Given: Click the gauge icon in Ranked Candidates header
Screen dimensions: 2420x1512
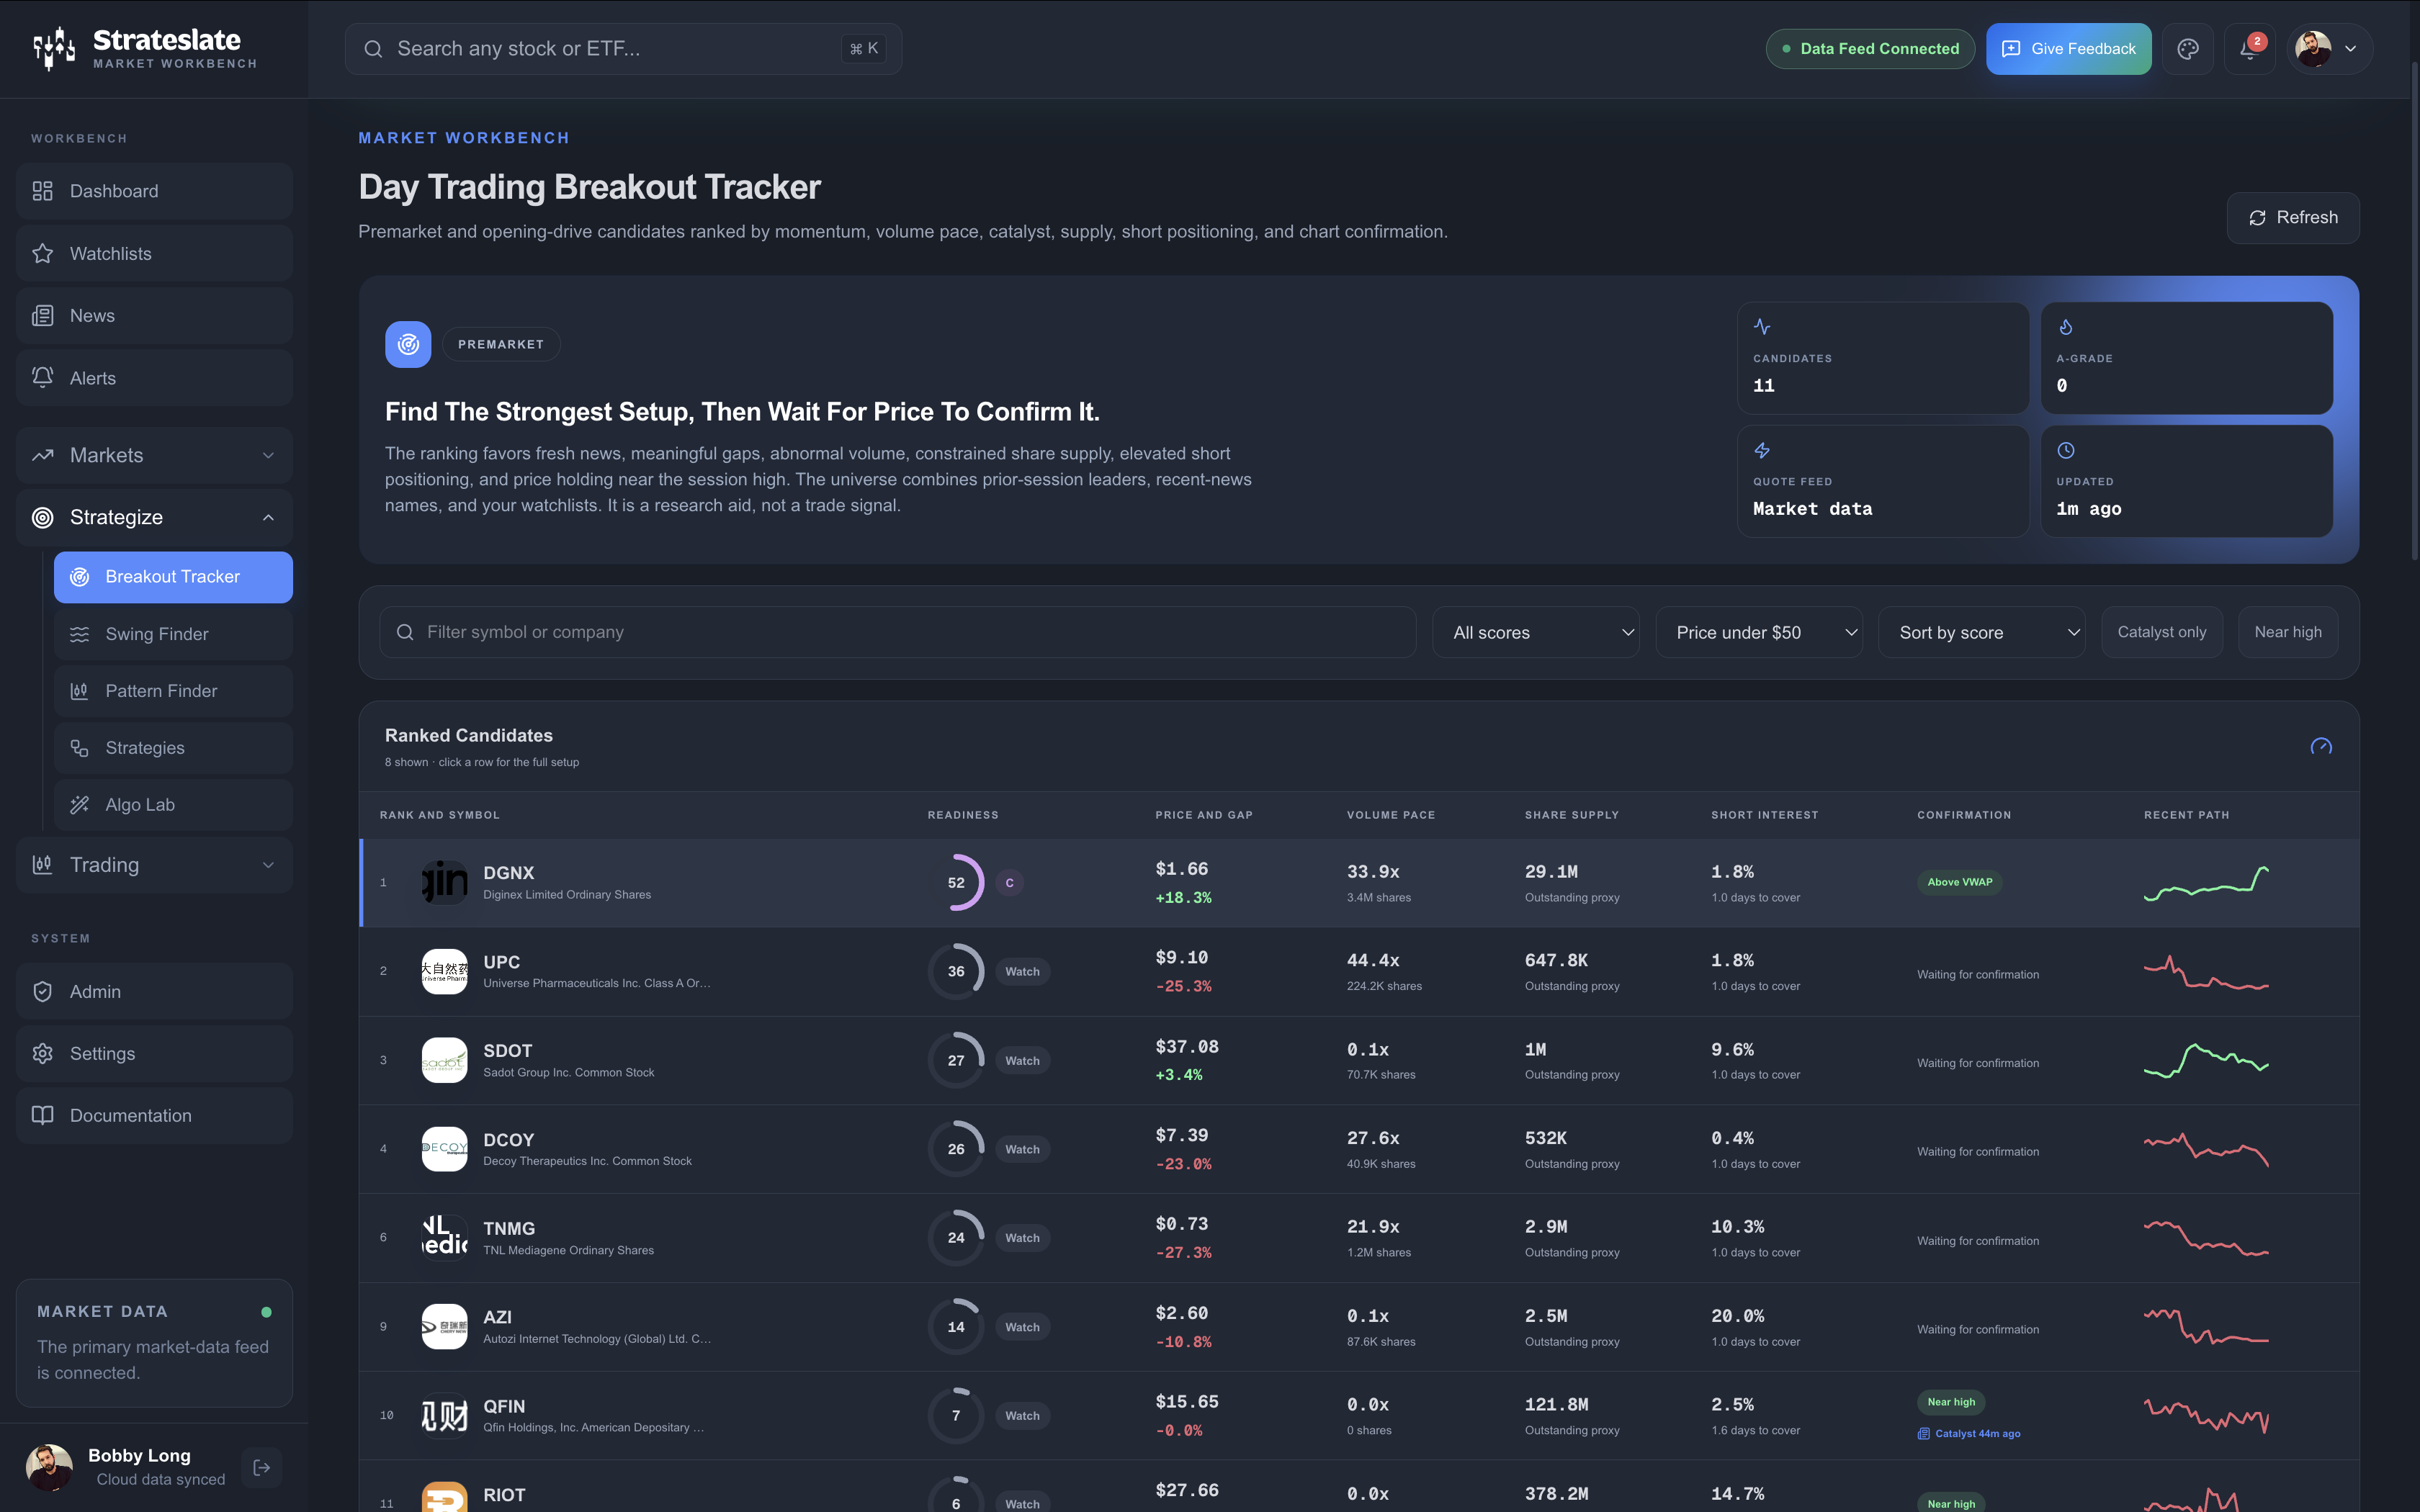Looking at the screenshot, I should pos(2321,747).
